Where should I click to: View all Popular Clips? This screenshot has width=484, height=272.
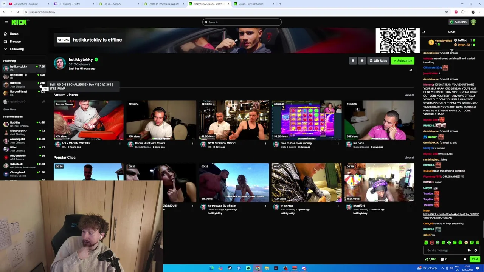409,158
